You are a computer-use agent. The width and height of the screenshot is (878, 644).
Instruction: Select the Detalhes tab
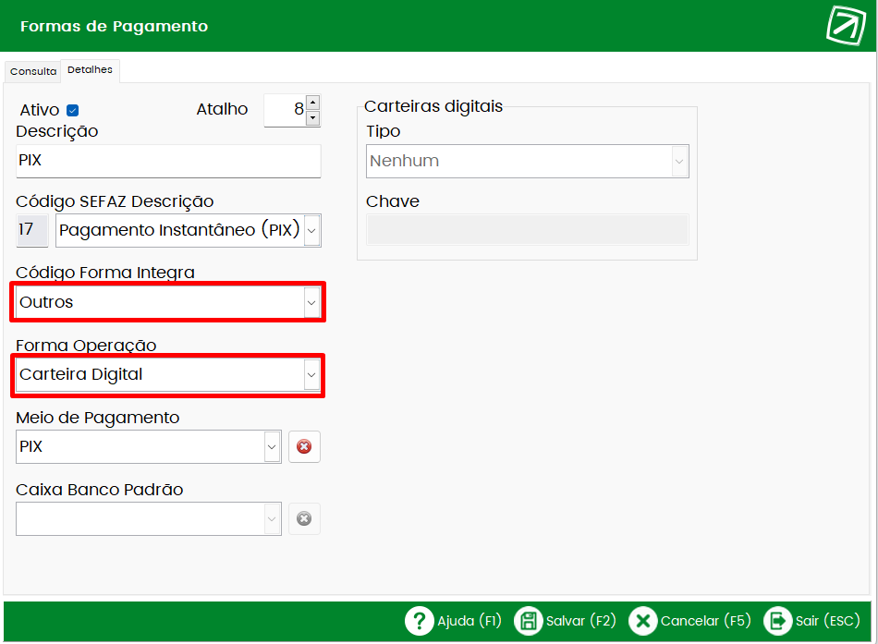90,70
